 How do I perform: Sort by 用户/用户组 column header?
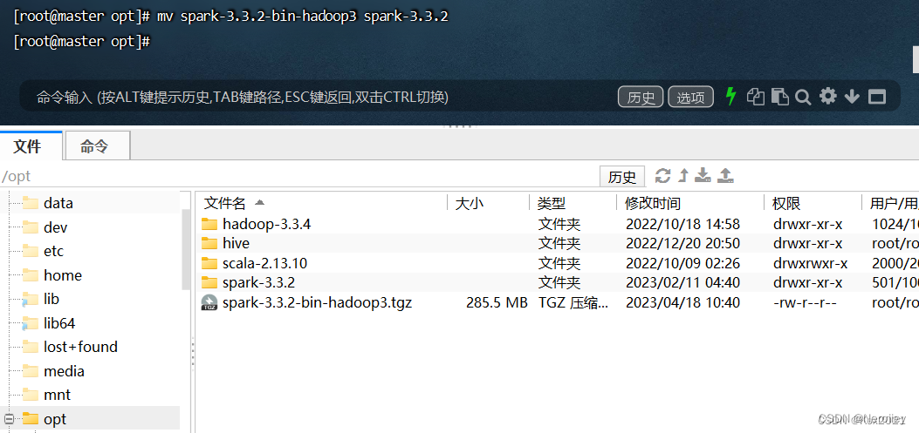coord(894,203)
